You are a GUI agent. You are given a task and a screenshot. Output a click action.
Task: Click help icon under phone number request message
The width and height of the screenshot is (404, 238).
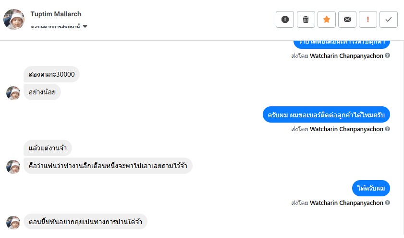[x=388, y=129]
